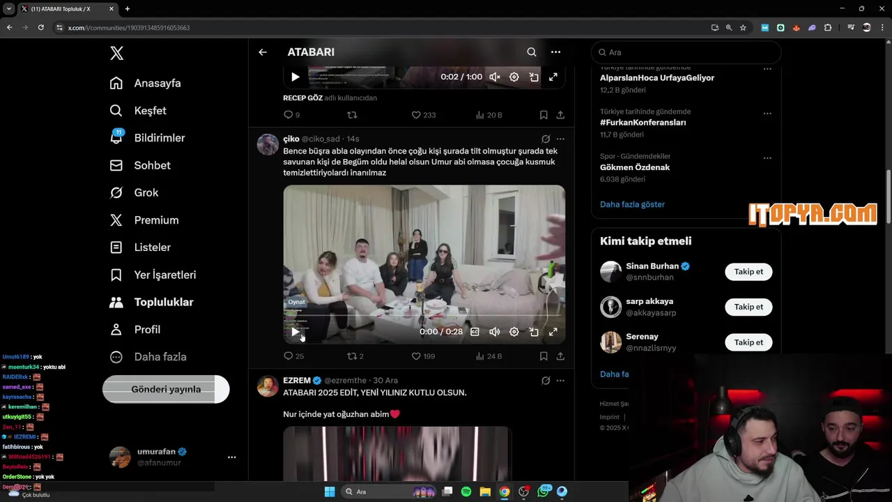The height and width of the screenshot is (502, 892).
Task: Repost çiko post with 2 reposts
Action: [355, 356]
